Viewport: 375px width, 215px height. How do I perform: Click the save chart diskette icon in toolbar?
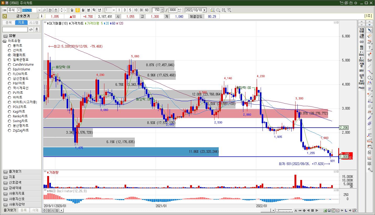[223, 10]
